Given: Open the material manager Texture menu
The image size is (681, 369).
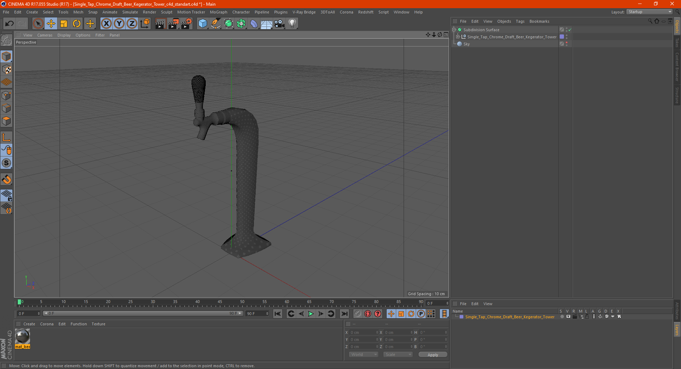Looking at the screenshot, I should click(x=98, y=324).
